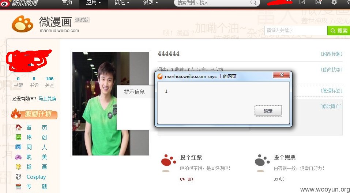Click 确定 in the alert dialog
The width and height of the screenshot is (350, 193).
pos(268,111)
